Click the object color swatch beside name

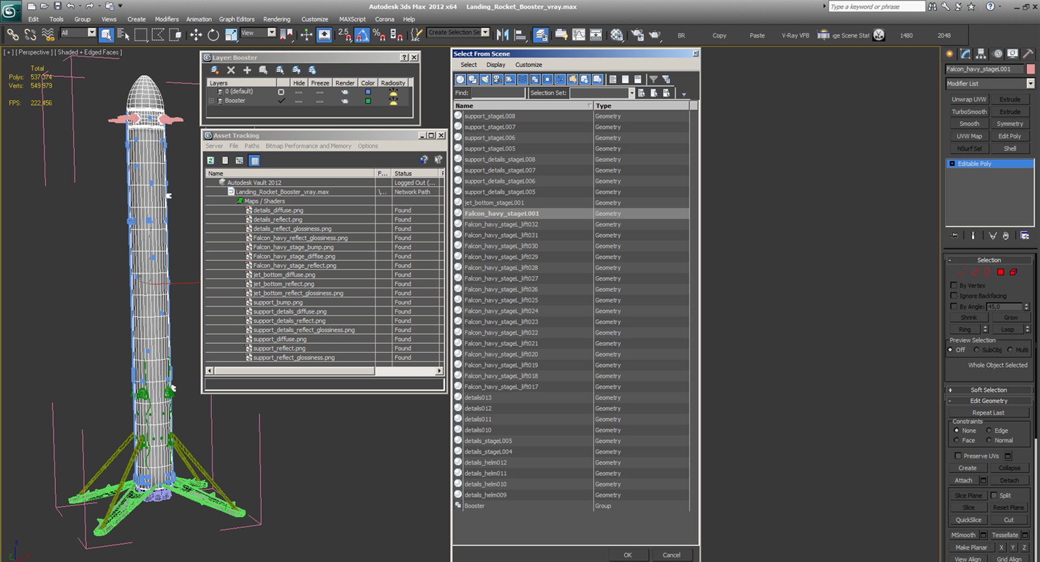click(1031, 69)
